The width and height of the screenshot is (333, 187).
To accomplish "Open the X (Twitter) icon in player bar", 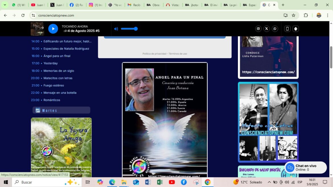I will click(x=266, y=29).
